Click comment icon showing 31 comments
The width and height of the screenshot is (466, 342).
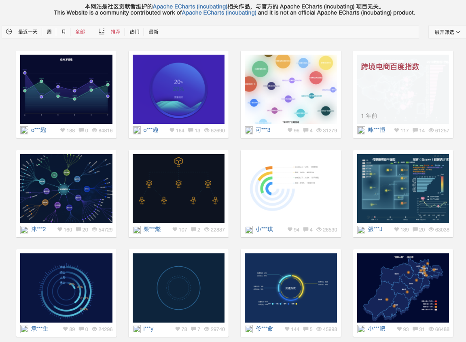(x=415, y=329)
